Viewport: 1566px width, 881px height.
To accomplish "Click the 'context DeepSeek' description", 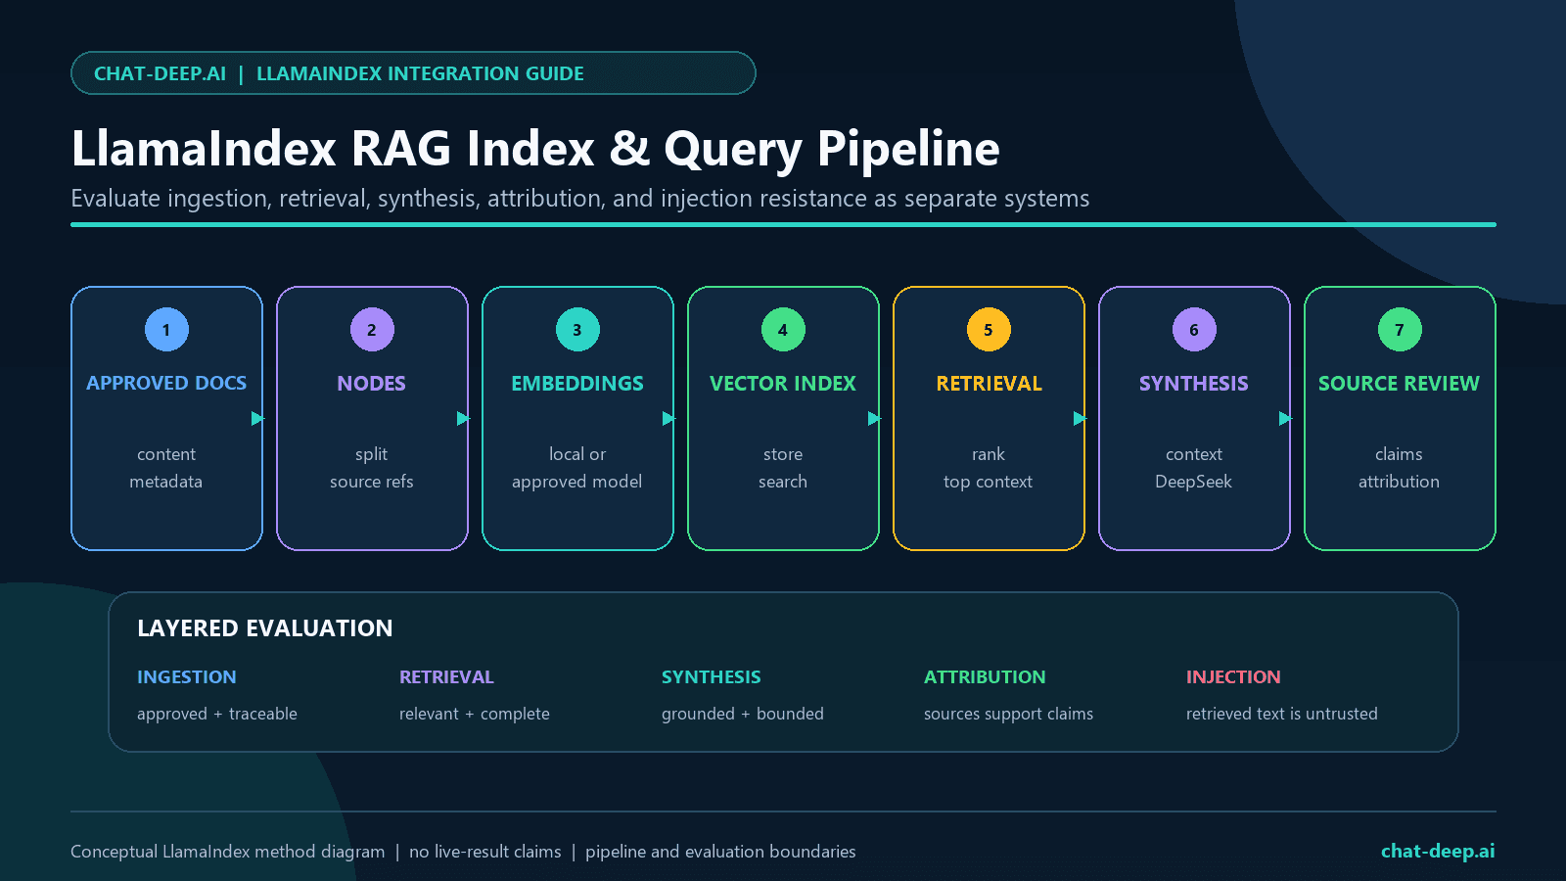I will coord(1194,468).
